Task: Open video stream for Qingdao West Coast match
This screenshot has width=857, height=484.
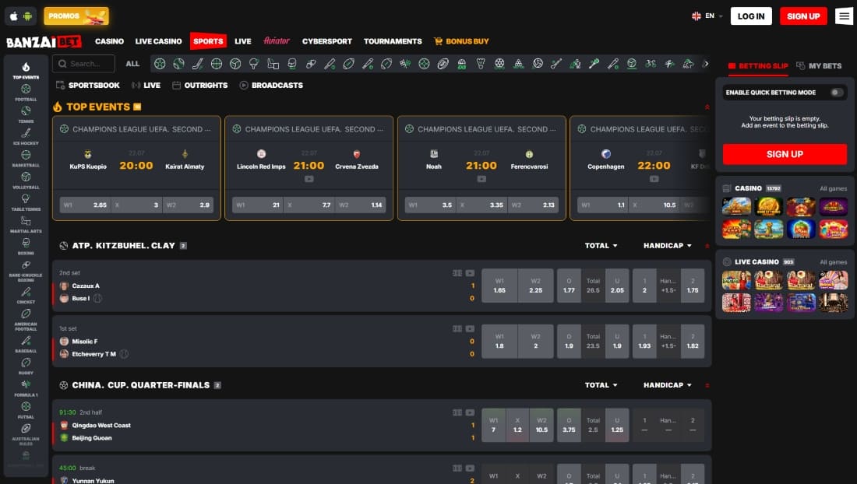Action: (x=470, y=412)
